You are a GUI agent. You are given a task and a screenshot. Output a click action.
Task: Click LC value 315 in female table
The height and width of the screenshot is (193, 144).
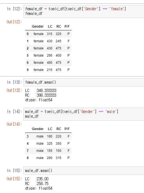point(50,34)
